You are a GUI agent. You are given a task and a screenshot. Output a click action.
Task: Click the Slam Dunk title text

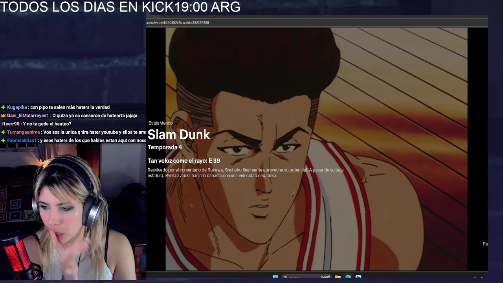179,135
